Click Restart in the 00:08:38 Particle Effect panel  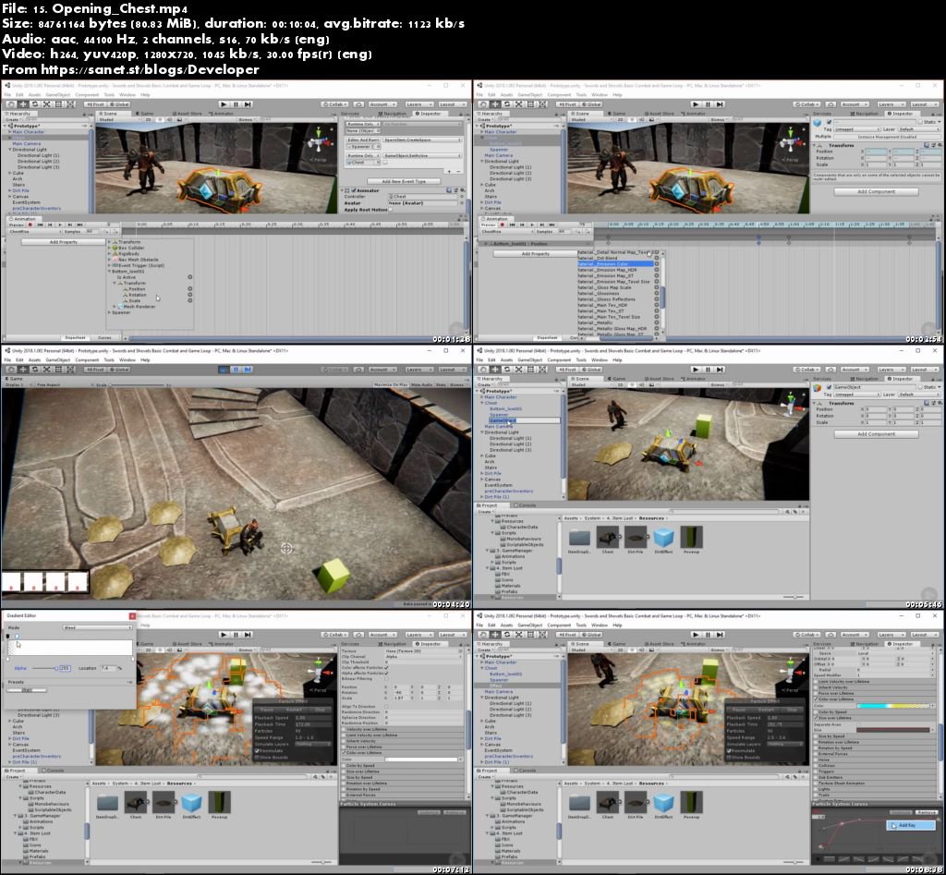(766, 710)
